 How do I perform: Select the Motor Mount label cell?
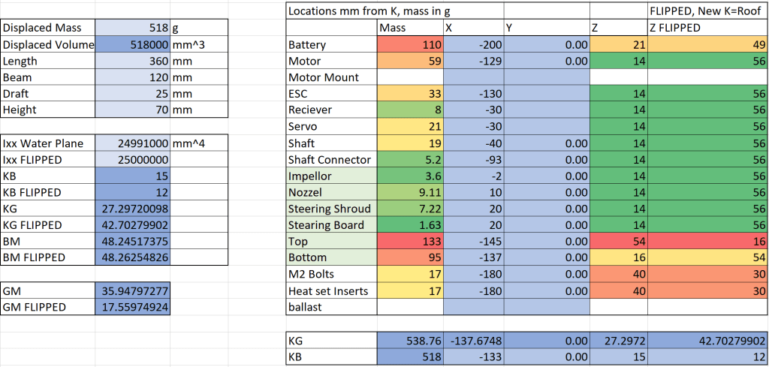click(331, 77)
